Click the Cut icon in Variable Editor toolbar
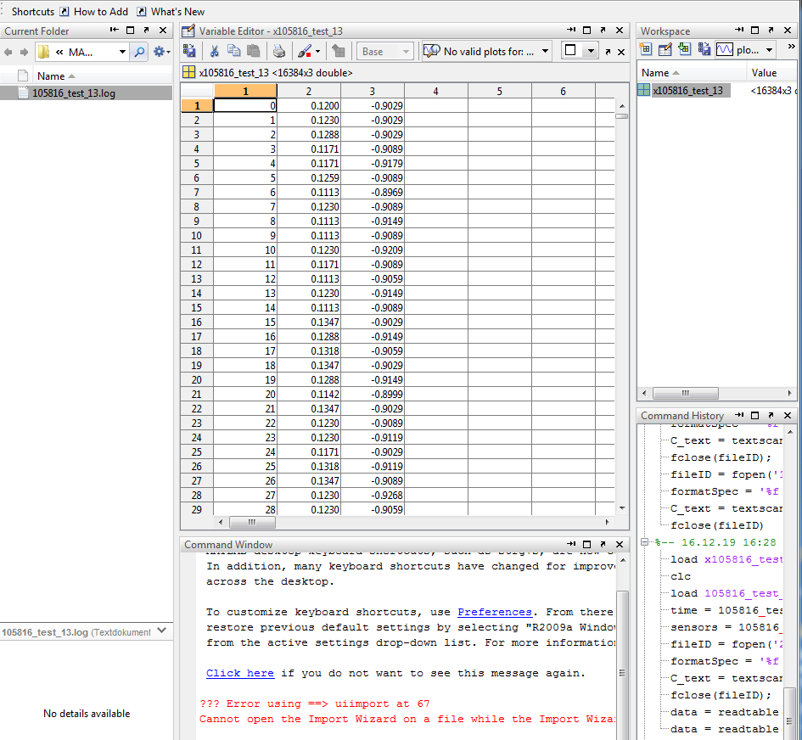The height and width of the screenshot is (740, 802). (215, 52)
